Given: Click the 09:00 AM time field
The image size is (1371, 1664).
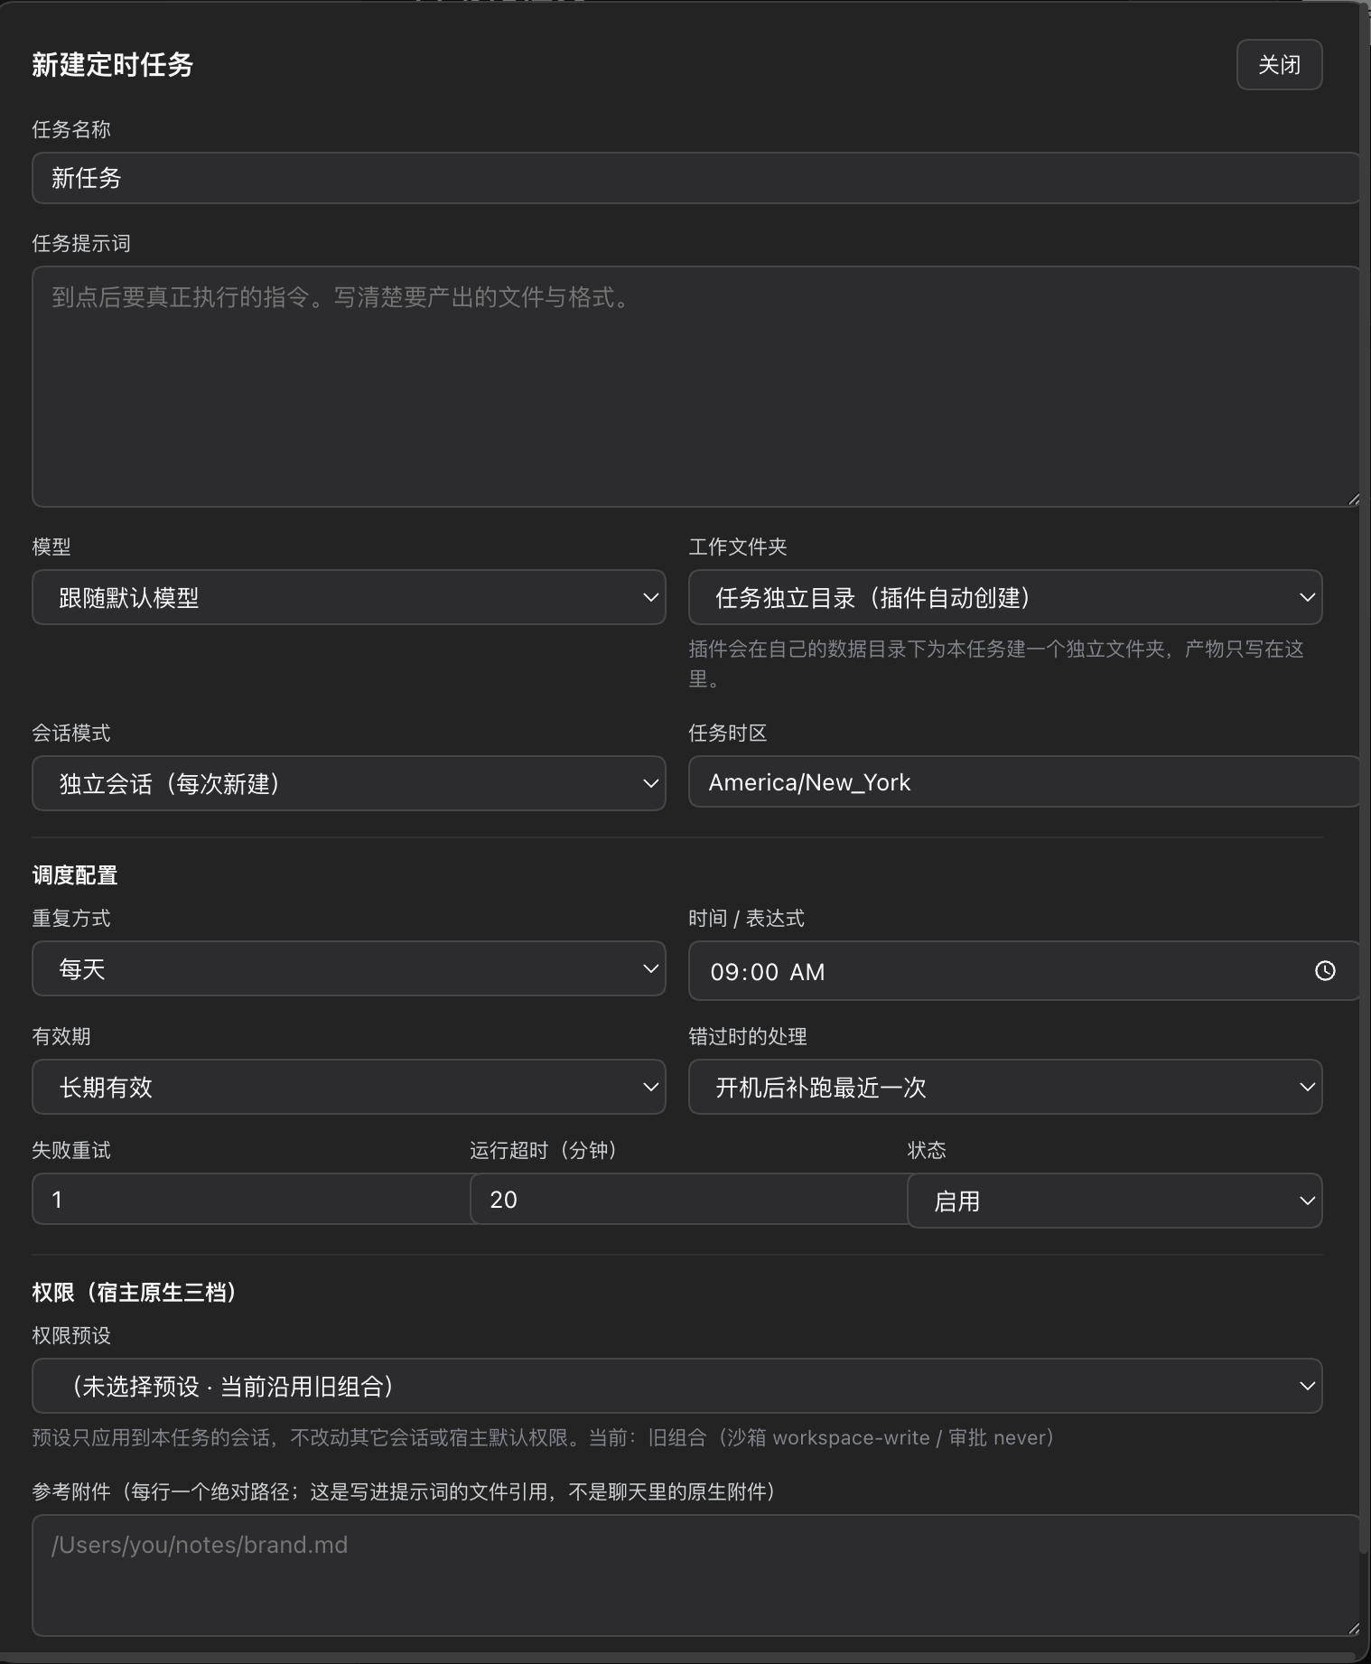Looking at the screenshot, I should [x=1024, y=971].
